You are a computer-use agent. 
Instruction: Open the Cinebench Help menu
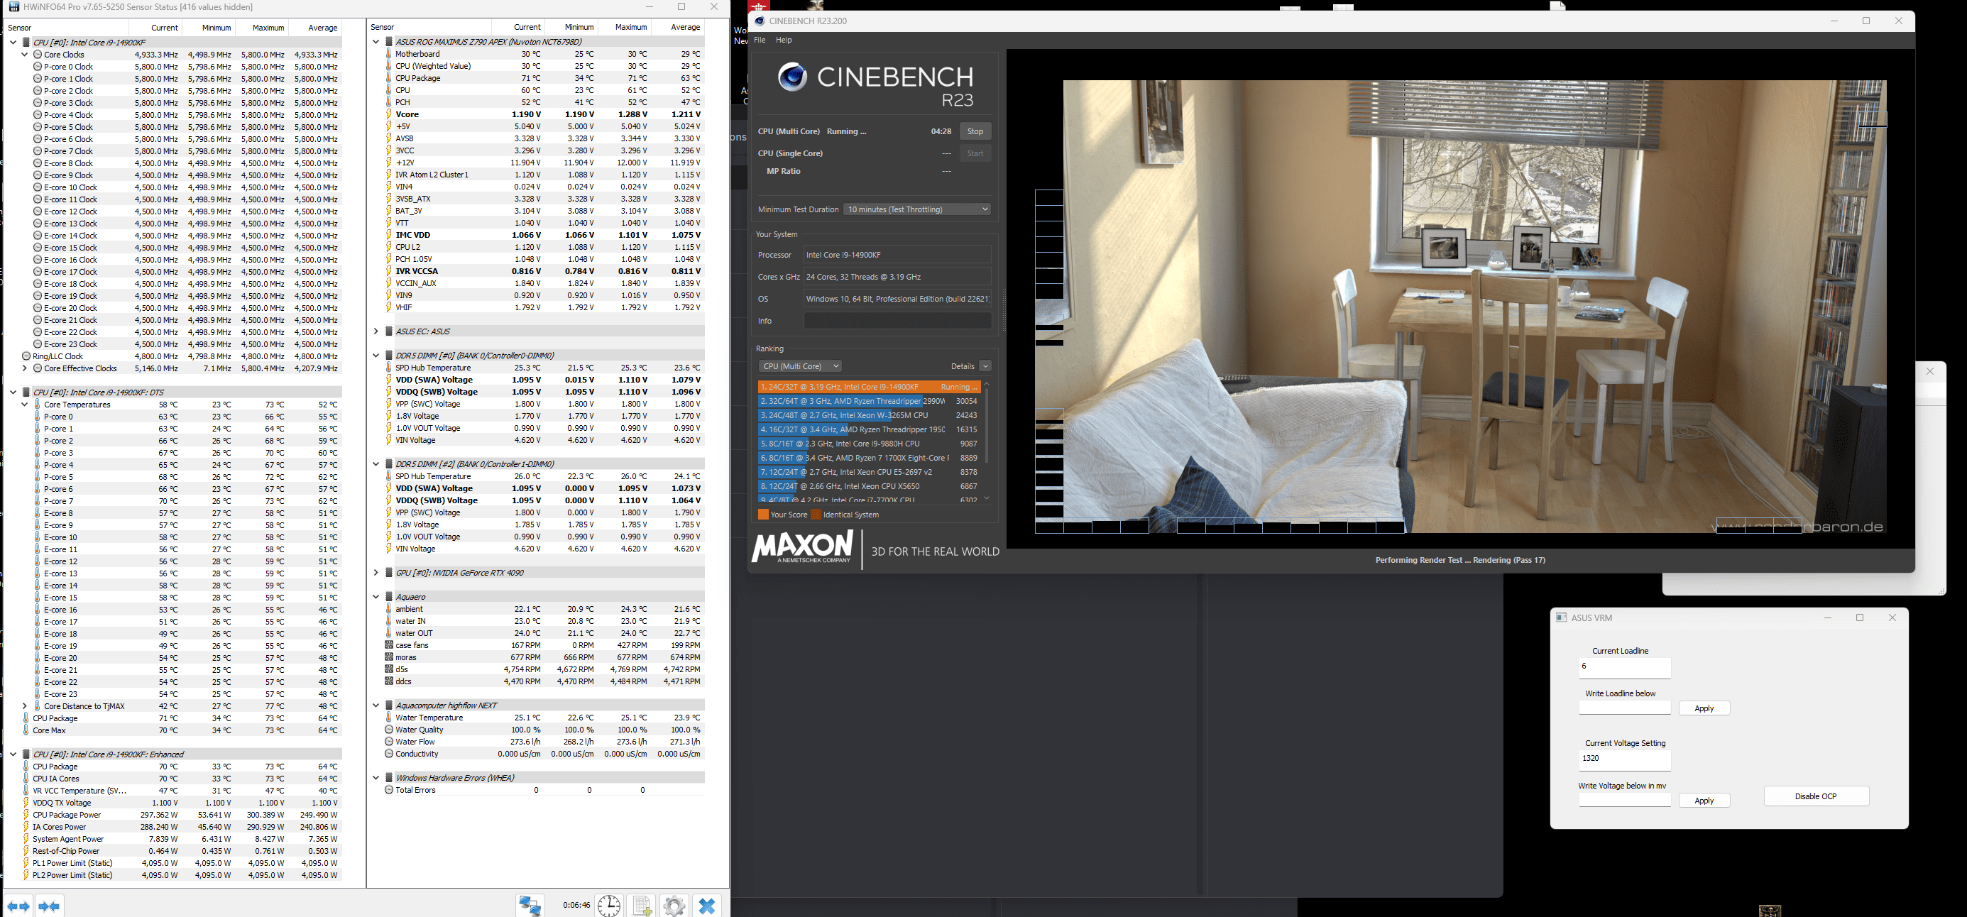coord(784,40)
